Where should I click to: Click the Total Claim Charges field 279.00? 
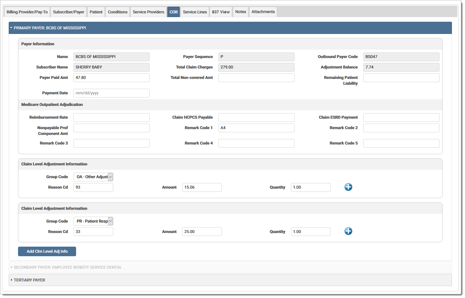point(256,67)
